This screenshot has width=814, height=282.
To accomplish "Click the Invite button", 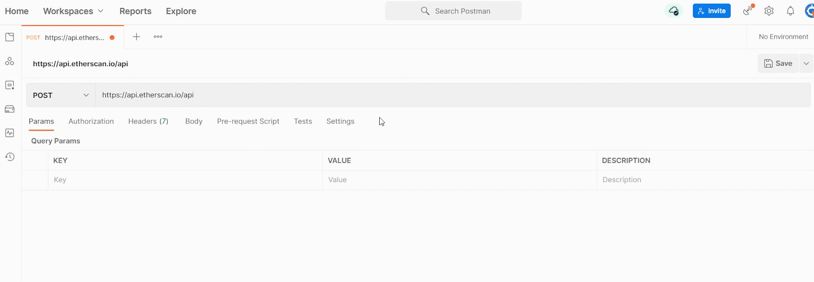I will click(x=712, y=11).
